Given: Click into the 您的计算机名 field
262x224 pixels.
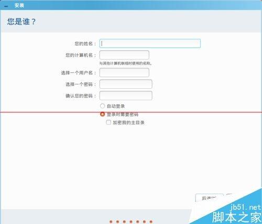Looking at the screenshot, I should (x=124, y=55).
